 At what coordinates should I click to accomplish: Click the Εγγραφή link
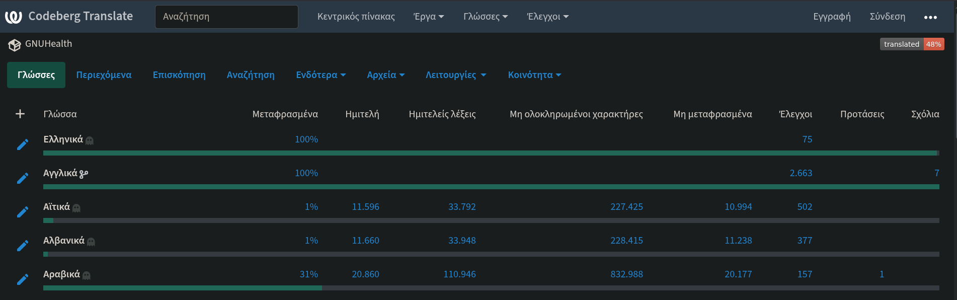coord(832,17)
